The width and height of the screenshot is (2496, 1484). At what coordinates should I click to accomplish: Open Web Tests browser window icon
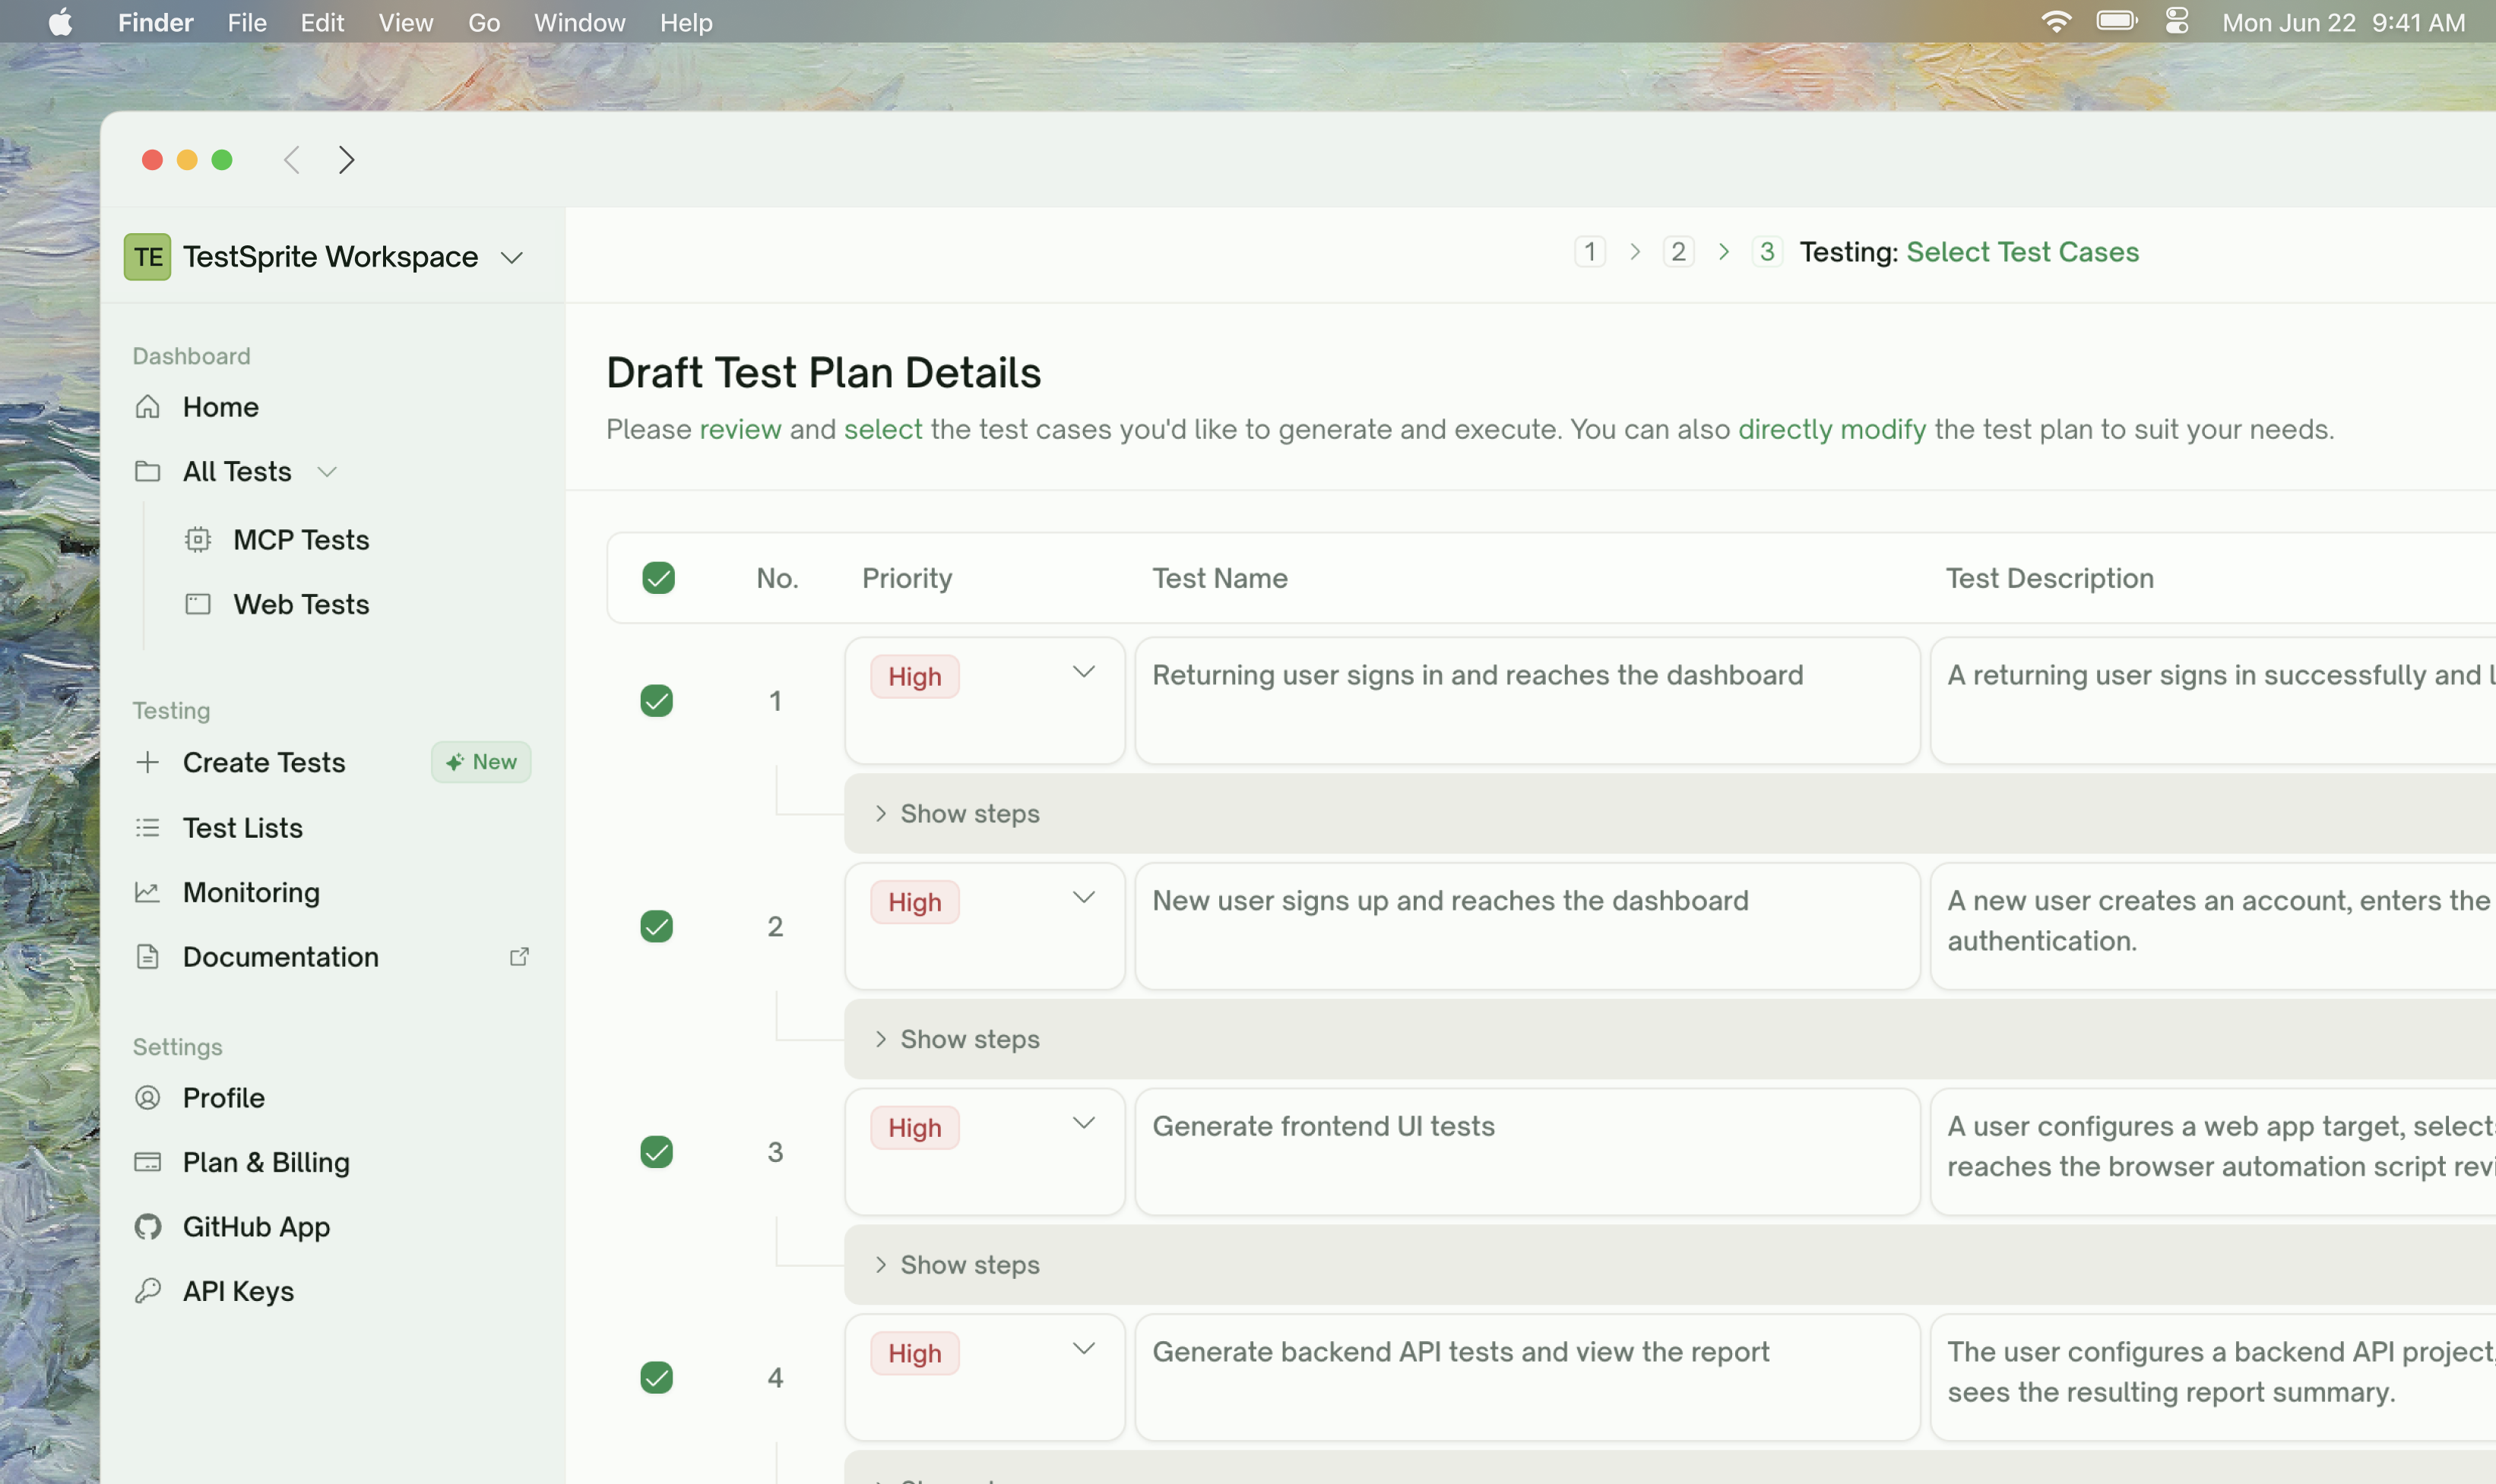pyautogui.click(x=198, y=604)
